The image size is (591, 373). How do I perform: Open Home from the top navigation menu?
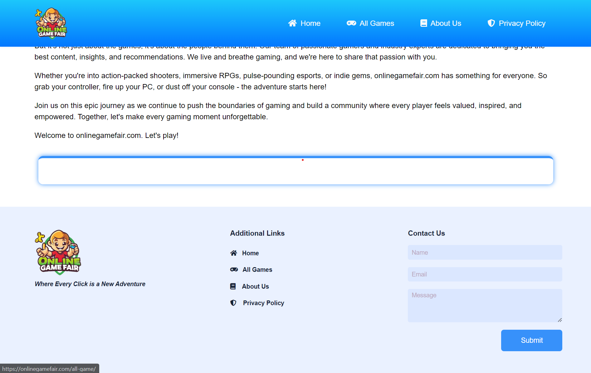coord(310,23)
